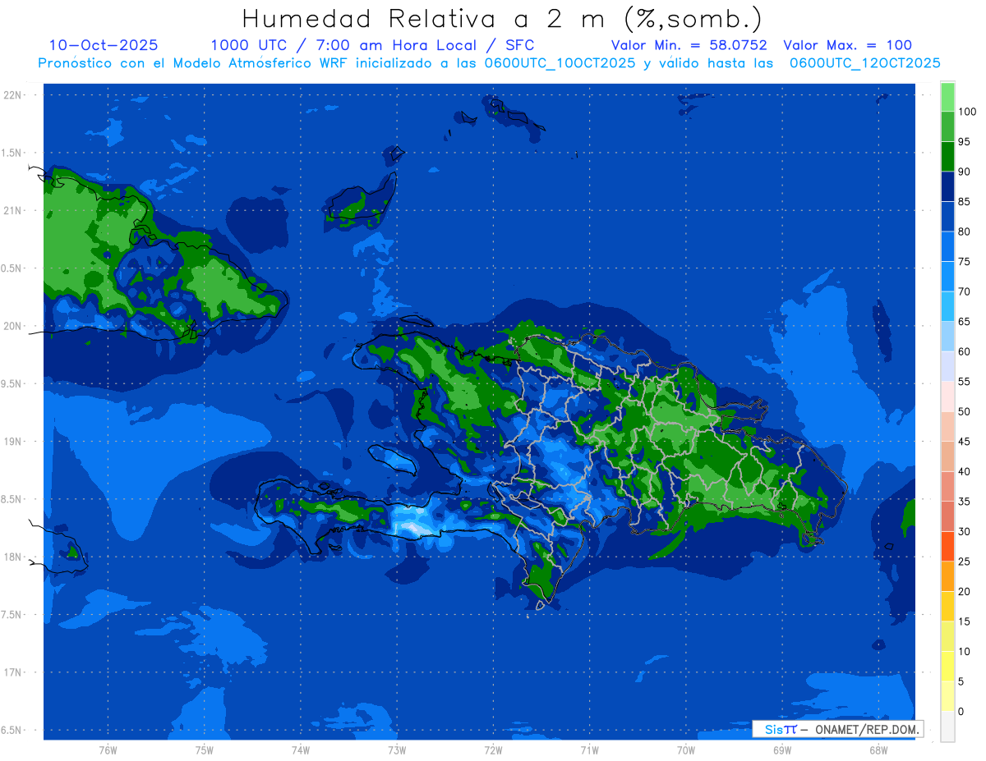Select the legend value '0' at the bottom
This screenshot has width=986, height=761.
pyautogui.click(x=961, y=711)
